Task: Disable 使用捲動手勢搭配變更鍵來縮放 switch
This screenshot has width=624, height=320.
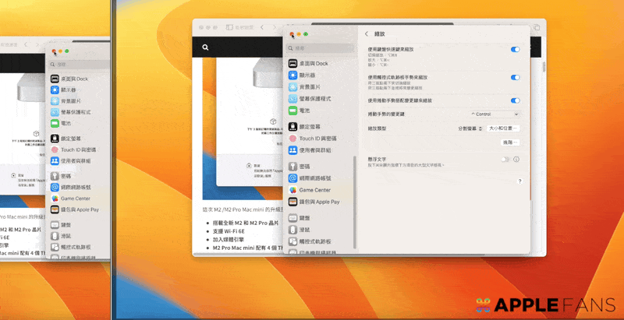Action: point(516,100)
